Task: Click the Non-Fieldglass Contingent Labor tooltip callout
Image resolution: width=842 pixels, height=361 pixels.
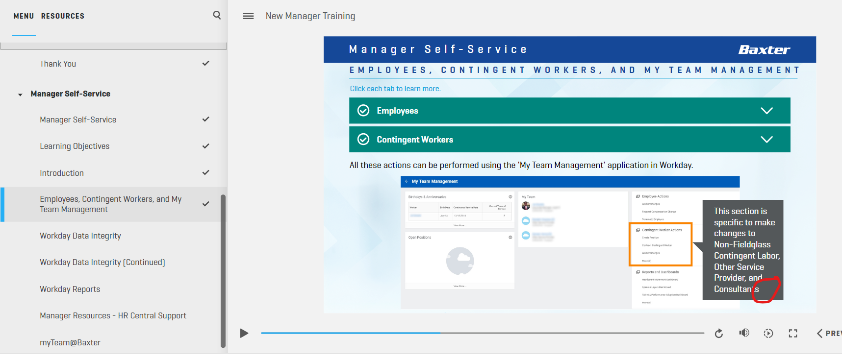Action: pos(743,250)
